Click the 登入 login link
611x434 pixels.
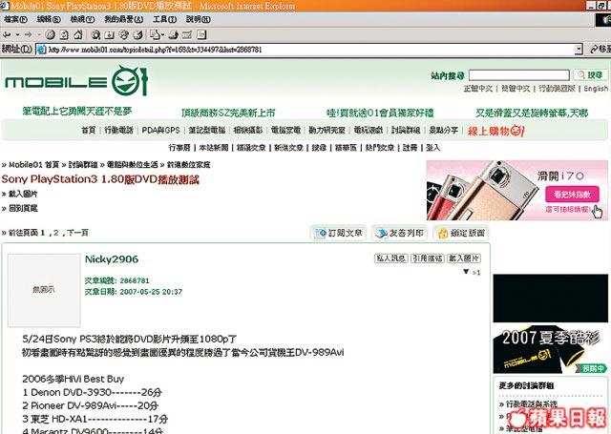click(x=432, y=148)
